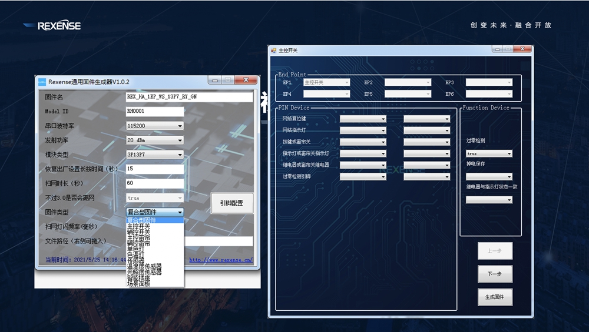The height and width of the screenshot is (332, 589).
Task: Click into the 固件名 text field
Action: coord(188,97)
